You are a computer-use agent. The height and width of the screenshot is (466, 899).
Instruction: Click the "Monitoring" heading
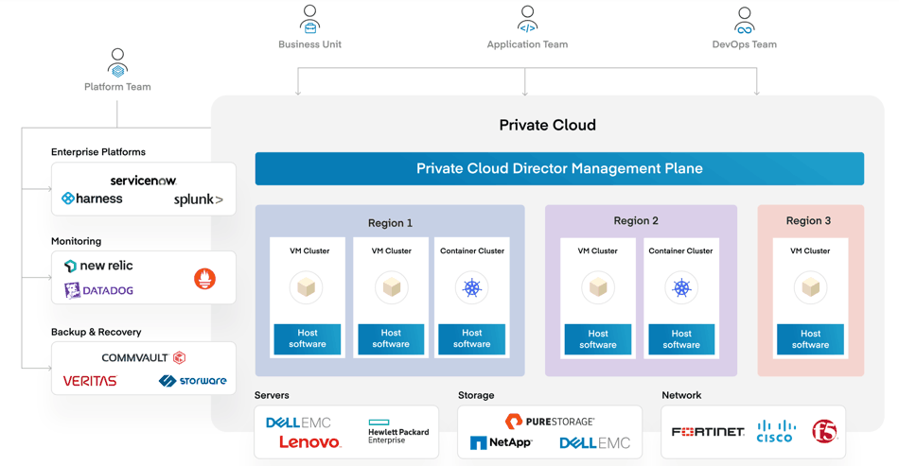[x=76, y=241]
